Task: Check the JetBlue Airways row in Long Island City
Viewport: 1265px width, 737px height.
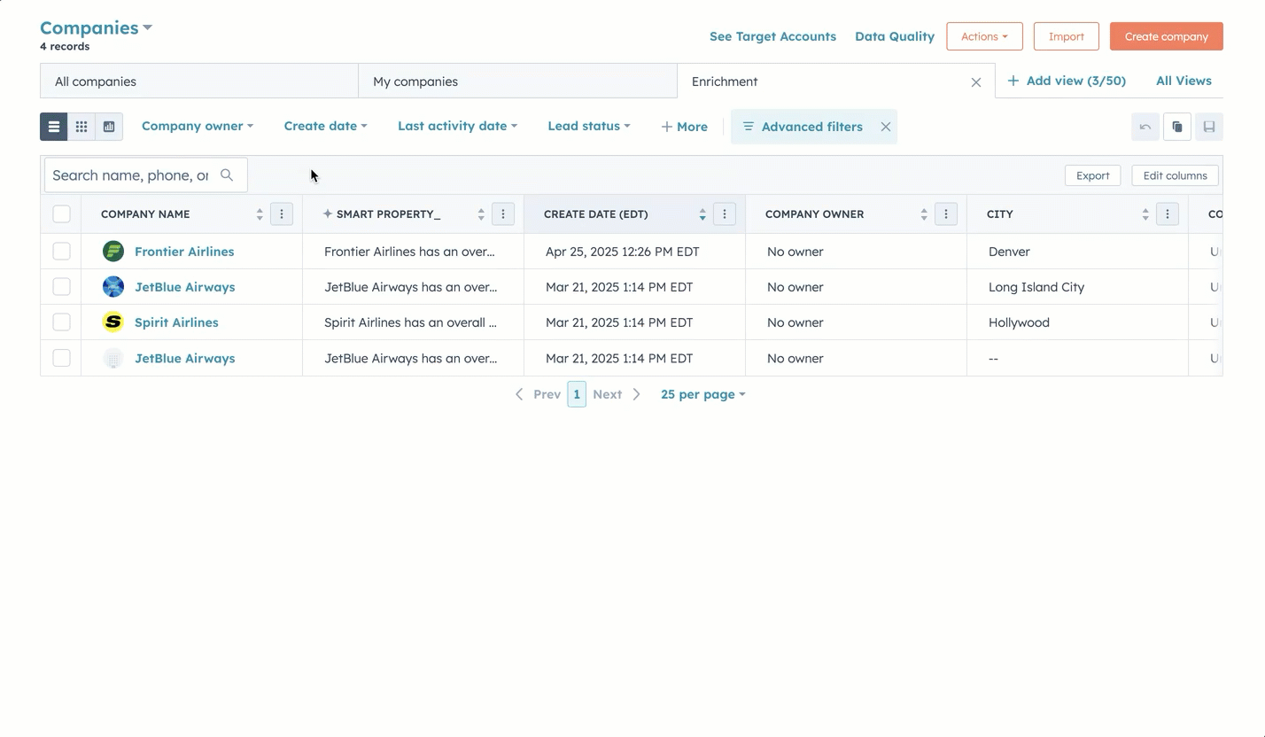Action: [x=61, y=287]
